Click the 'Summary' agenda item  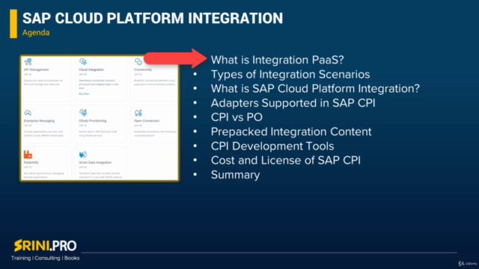point(236,175)
